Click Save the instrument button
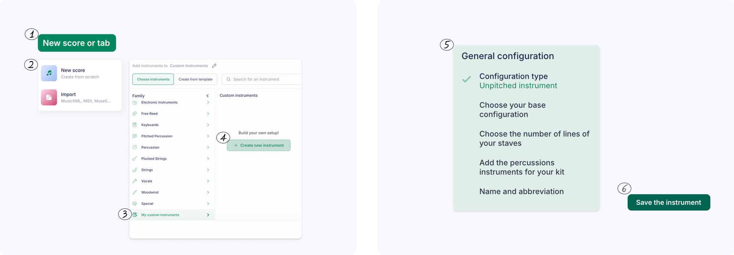The height and width of the screenshot is (255, 734). [669, 203]
